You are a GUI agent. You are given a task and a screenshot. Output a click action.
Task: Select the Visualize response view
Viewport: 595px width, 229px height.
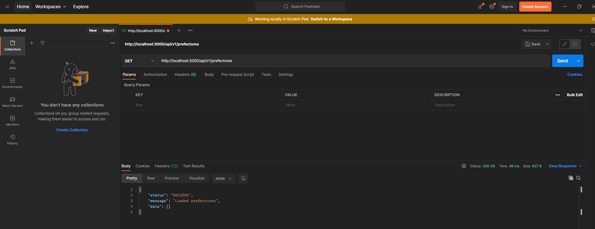pos(197,178)
